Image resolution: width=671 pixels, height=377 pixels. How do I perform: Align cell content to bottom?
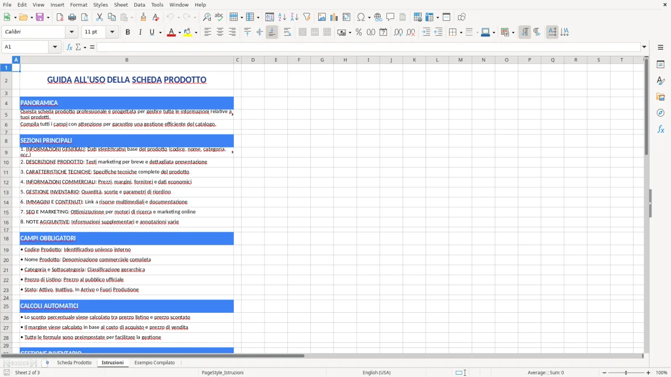coord(272,32)
